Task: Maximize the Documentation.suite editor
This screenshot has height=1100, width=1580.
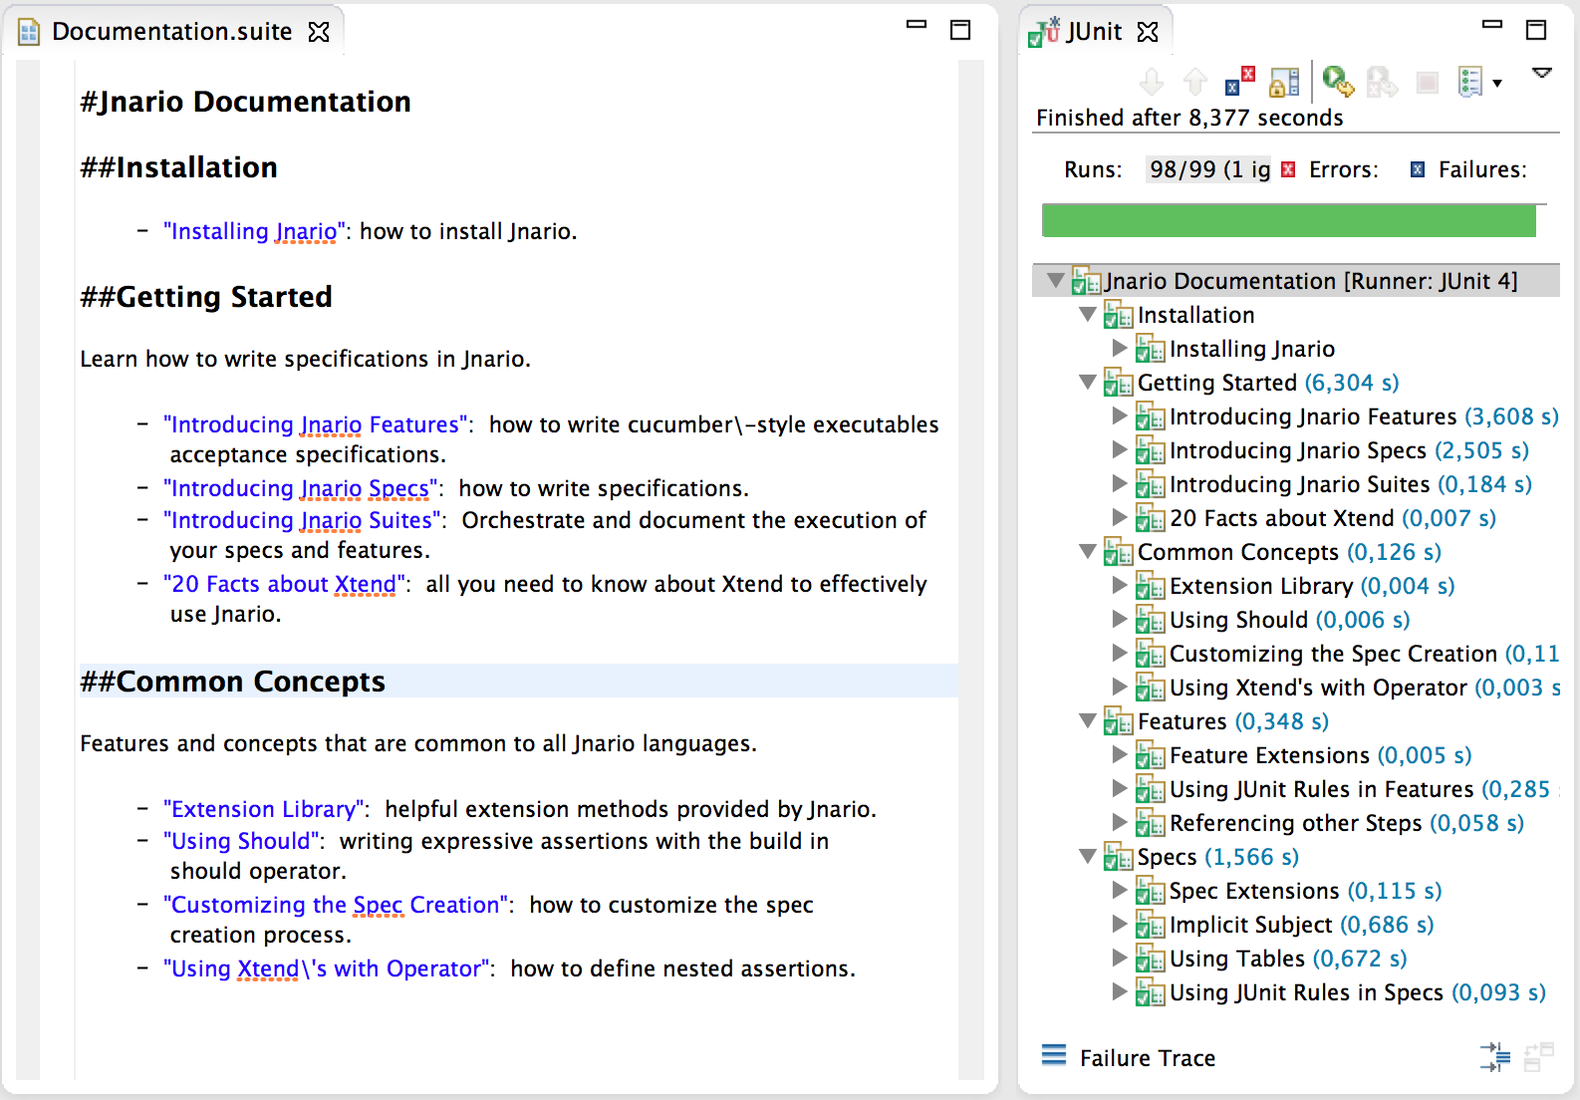Action: 960,30
